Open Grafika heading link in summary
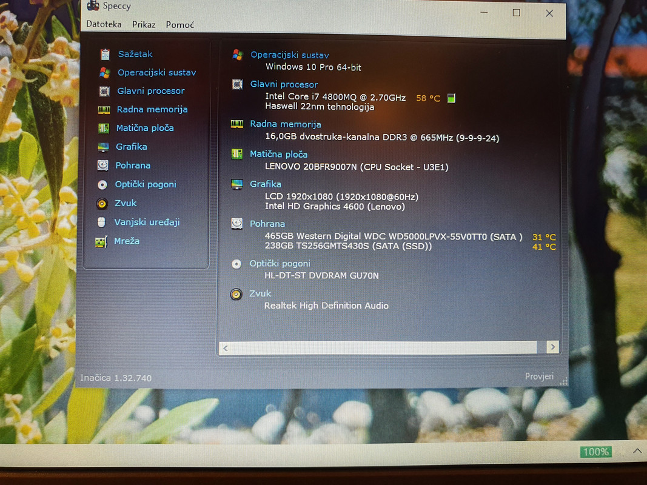The image size is (647, 485). pyautogui.click(x=266, y=184)
